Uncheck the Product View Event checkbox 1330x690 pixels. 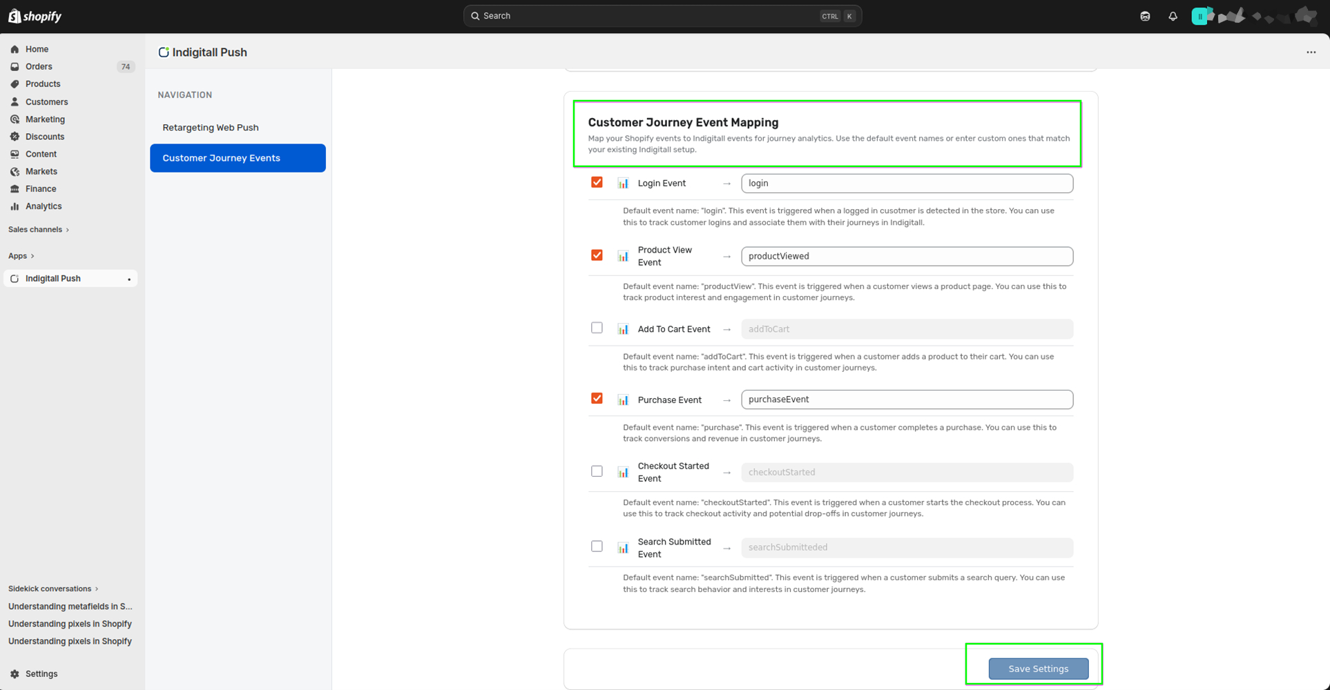tap(597, 255)
